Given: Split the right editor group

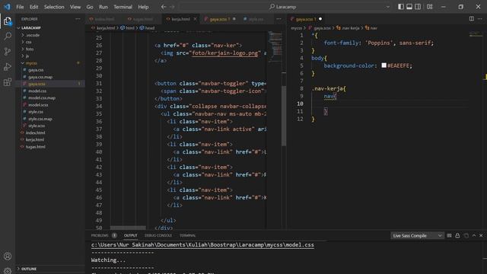Looking at the screenshot, I should click(x=472, y=19).
